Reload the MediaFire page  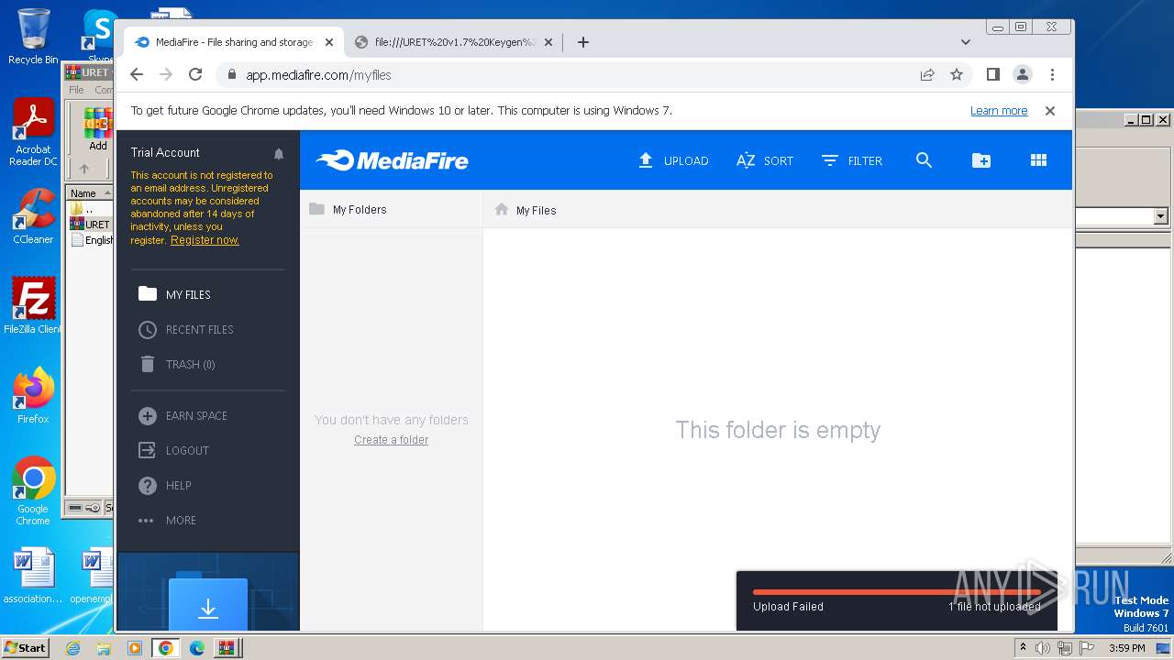pos(195,74)
